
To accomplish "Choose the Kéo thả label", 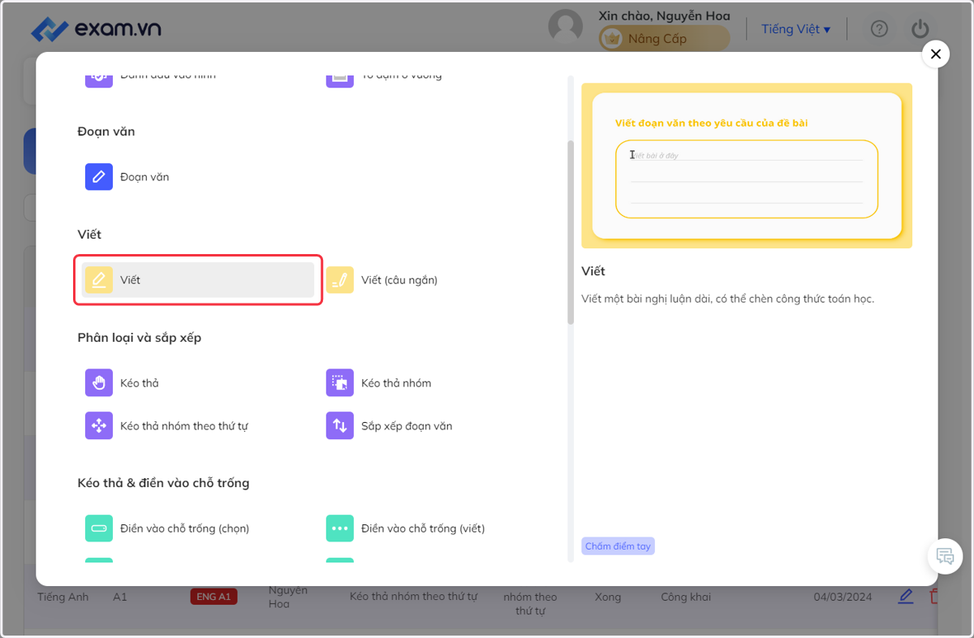I will pyautogui.click(x=140, y=383).
